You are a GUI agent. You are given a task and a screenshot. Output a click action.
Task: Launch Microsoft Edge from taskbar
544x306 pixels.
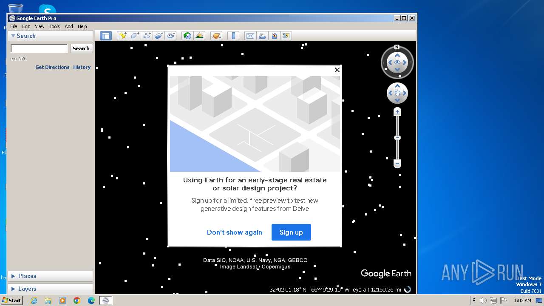91,300
